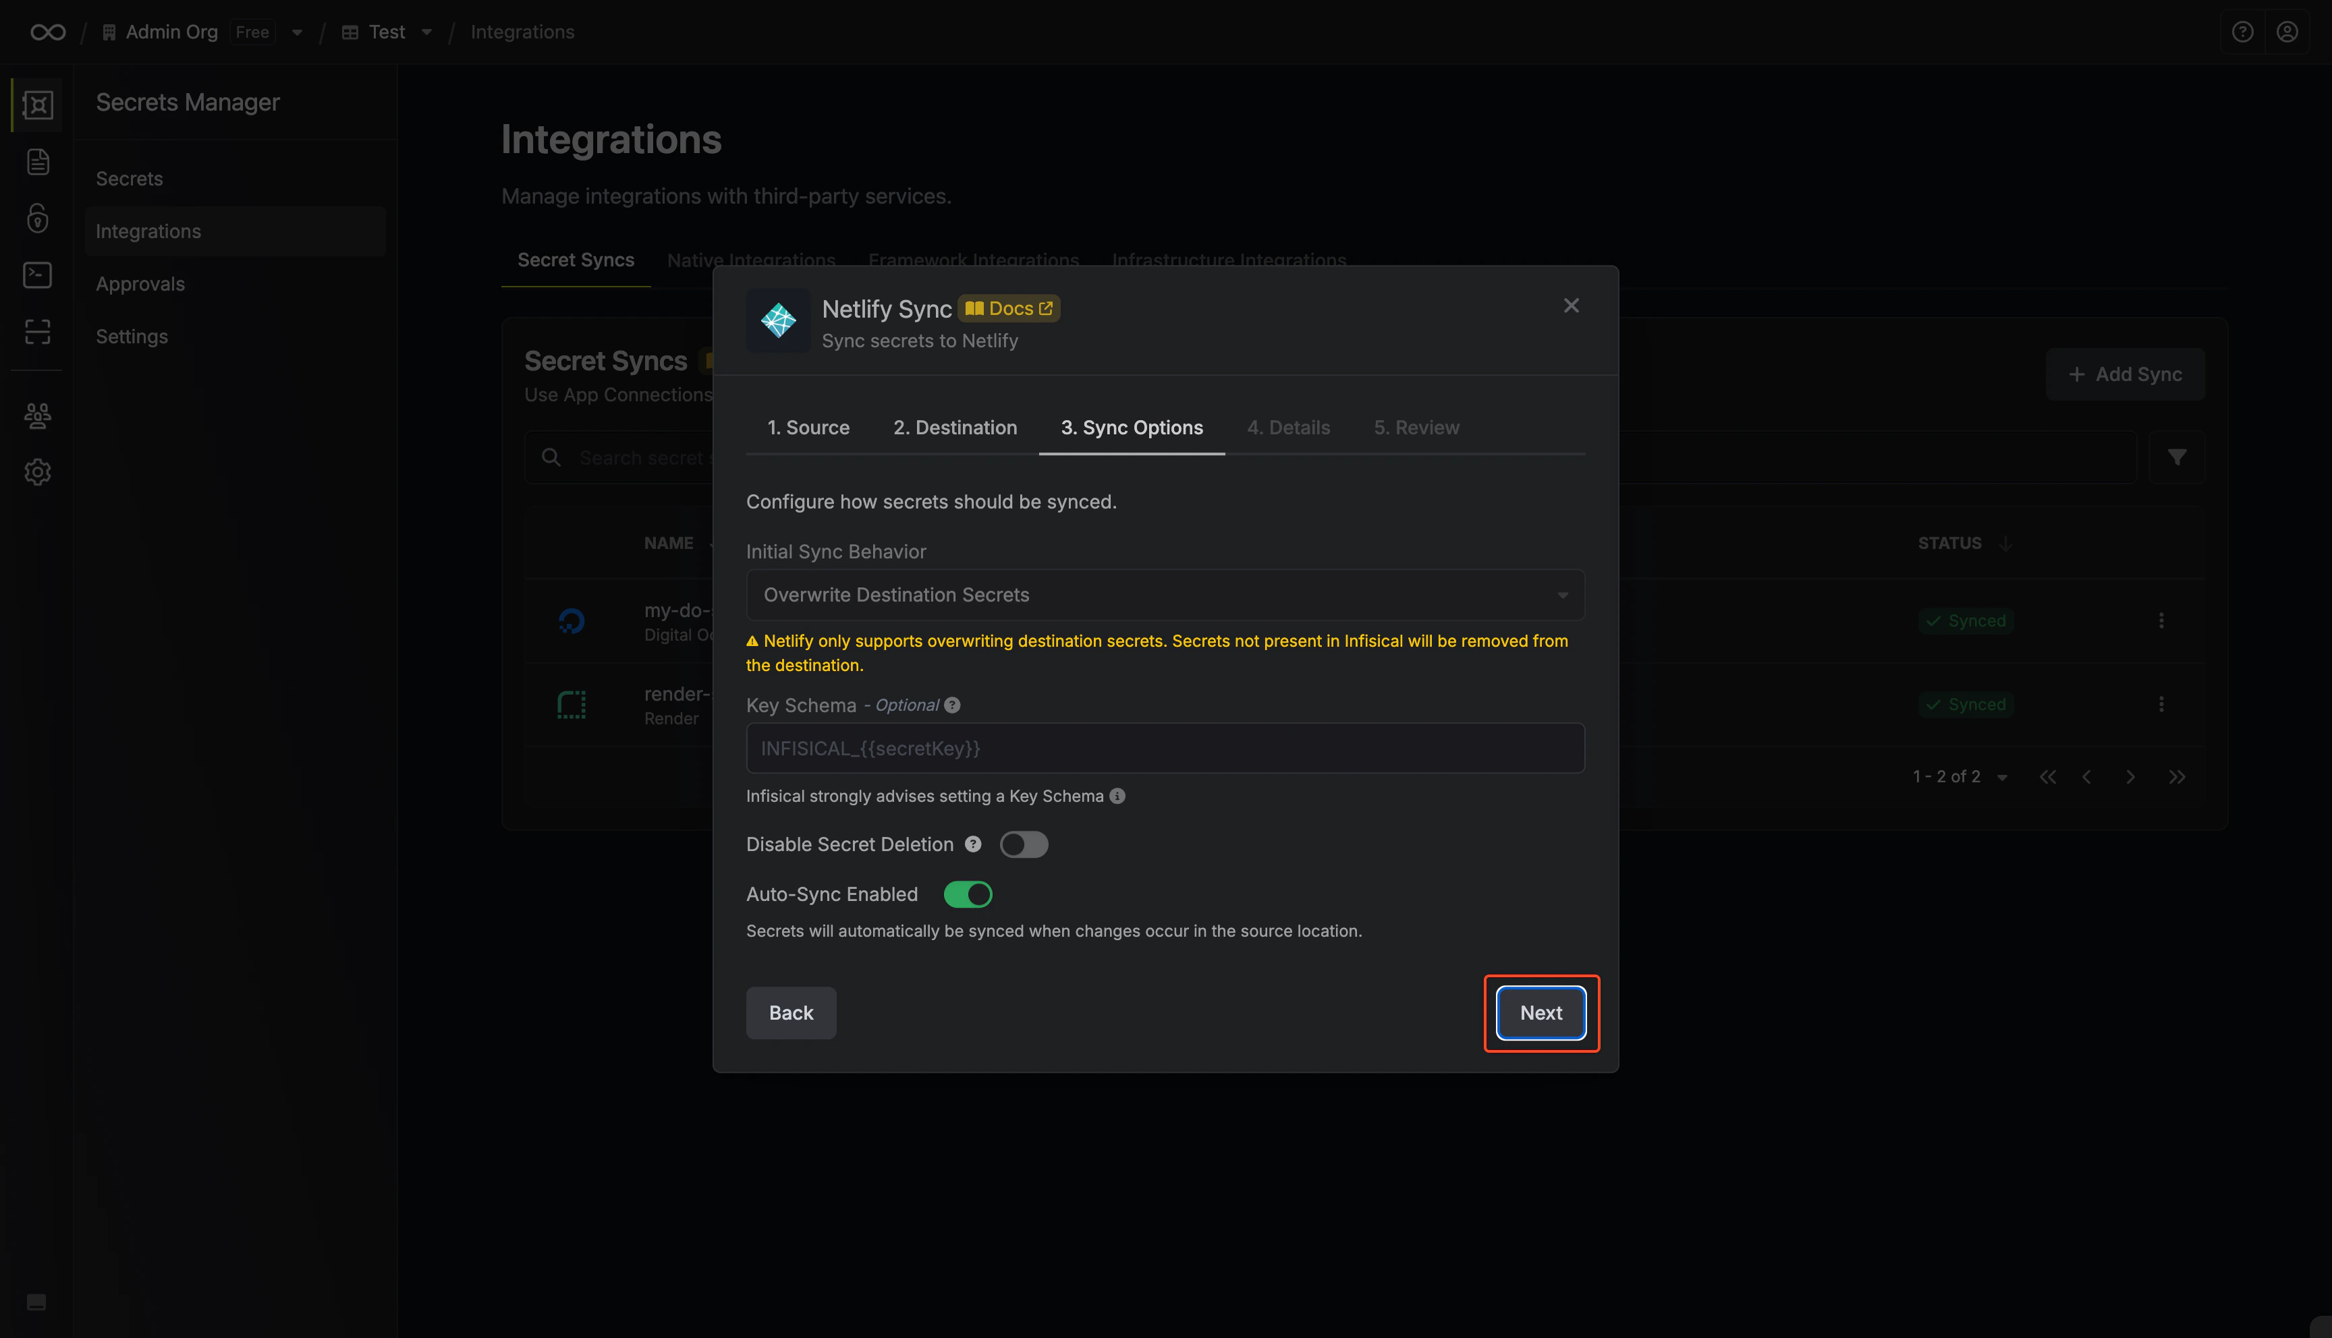The height and width of the screenshot is (1338, 2332).
Task: Click the Add Sync button
Action: [2125, 374]
